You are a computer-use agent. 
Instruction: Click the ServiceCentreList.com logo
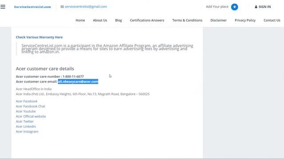coord(32,7)
